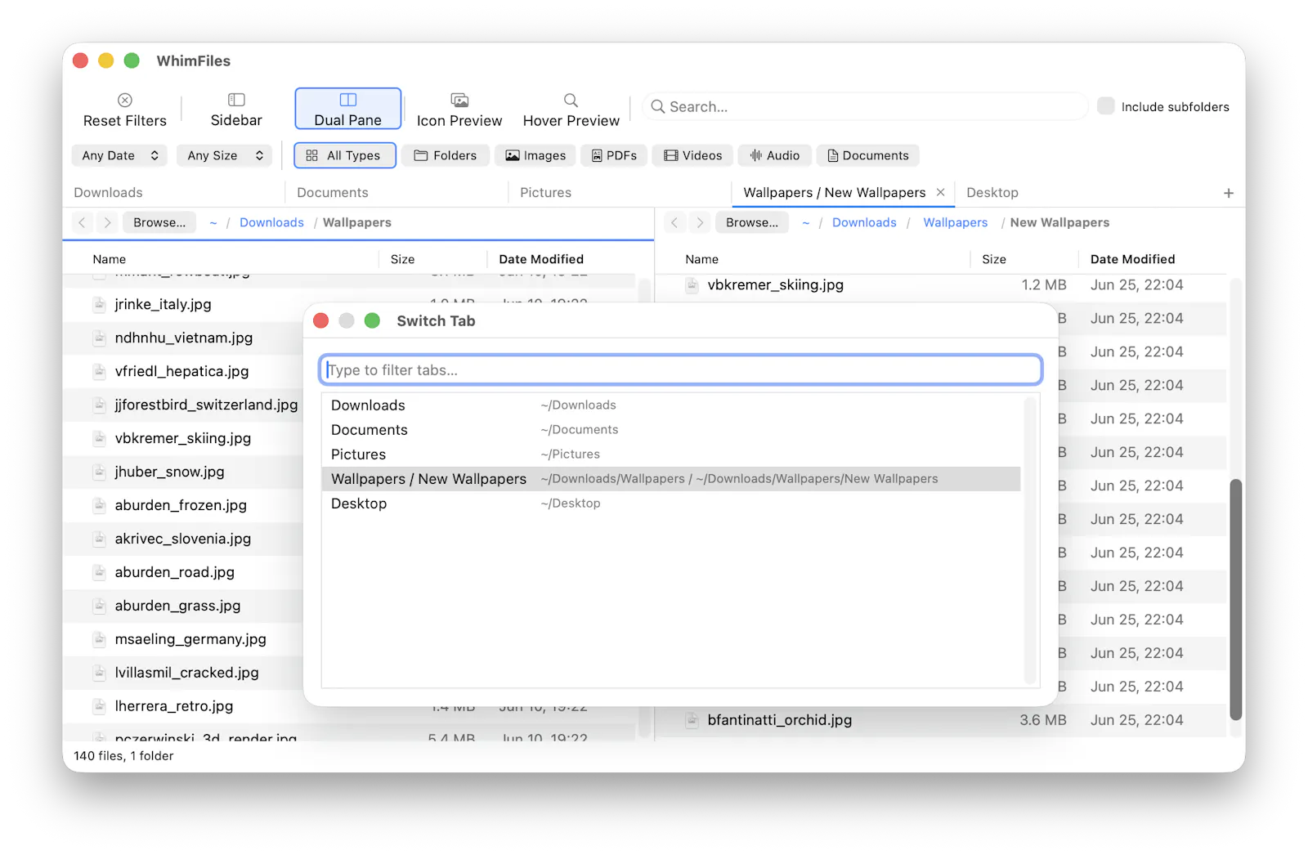
Task: Check Include subfolders checkbox
Action: click(1106, 106)
